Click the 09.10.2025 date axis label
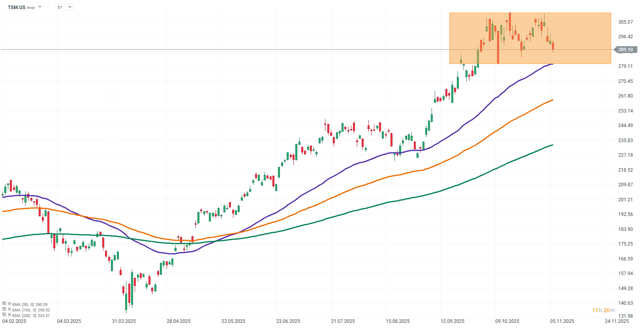Screen dimensions: 642x328 [x=507, y=321]
